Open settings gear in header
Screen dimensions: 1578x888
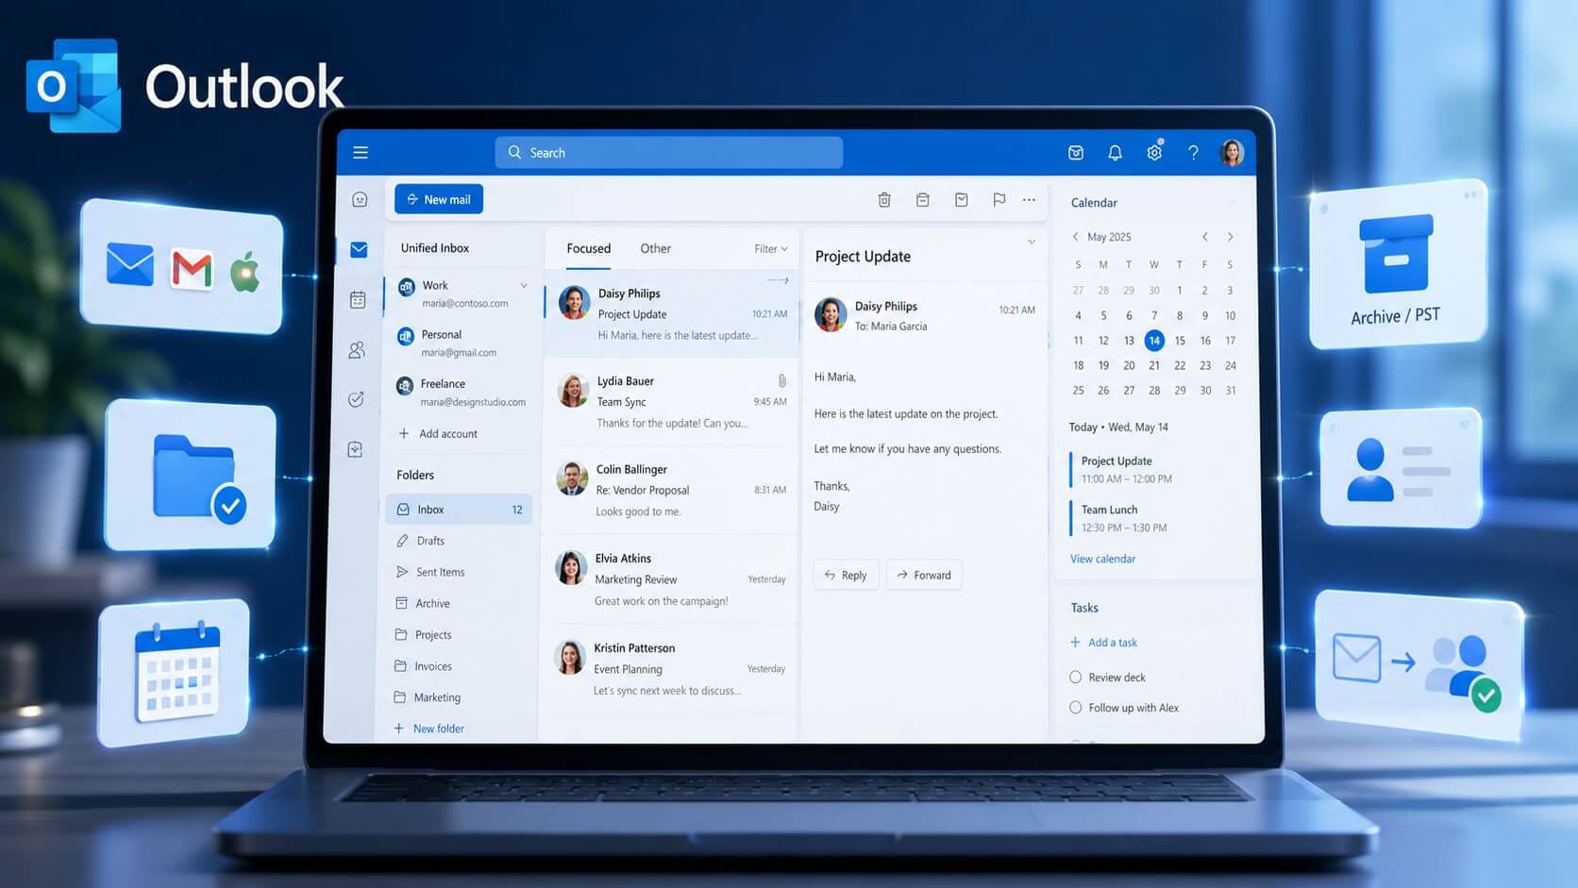[x=1154, y=152]
